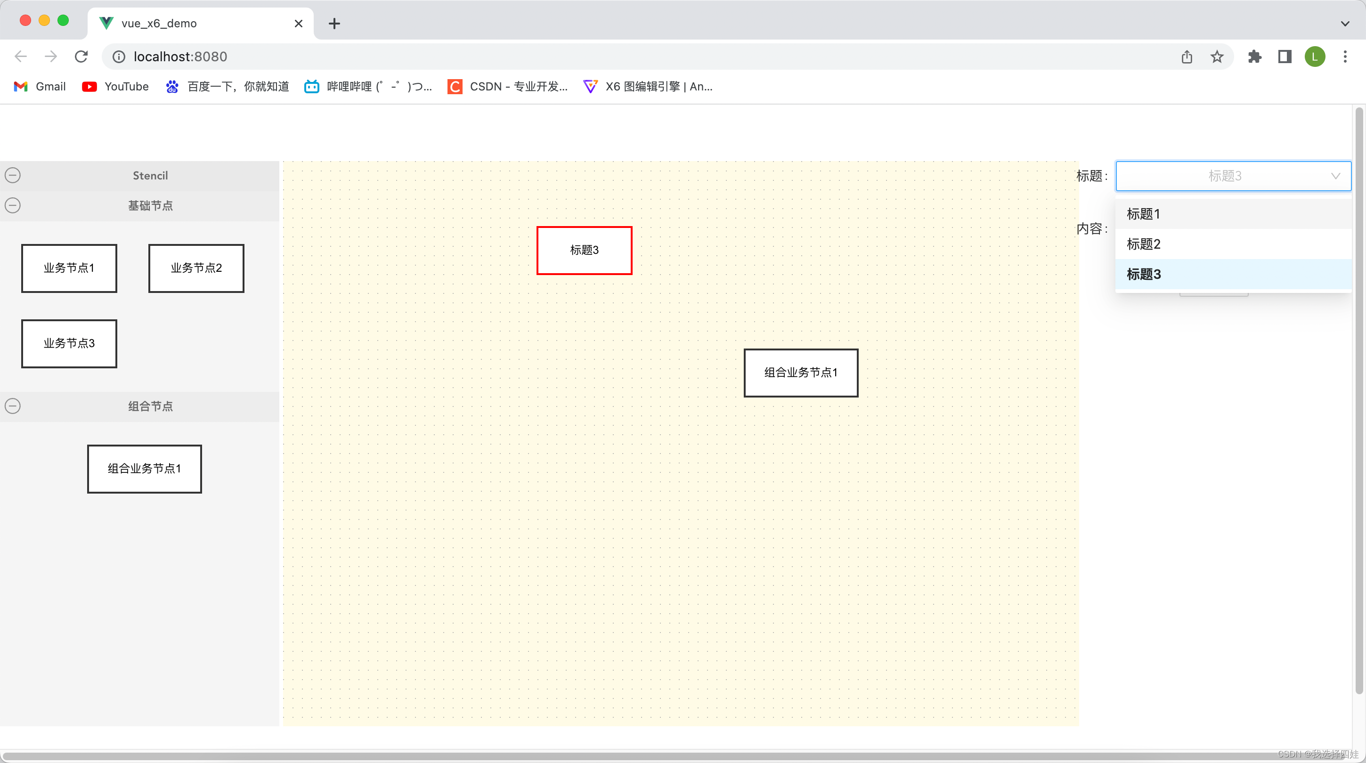Select the red 标题3 node on canvas
The width and height of the screenshot is (1366, 763).
[584, 250]
